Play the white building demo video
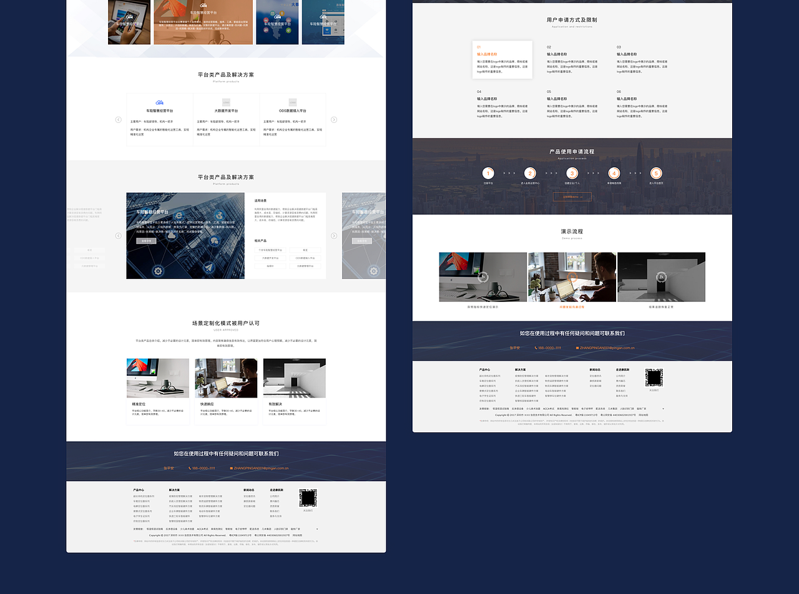Viewport: 799px width, 594px height. point(661,277)
